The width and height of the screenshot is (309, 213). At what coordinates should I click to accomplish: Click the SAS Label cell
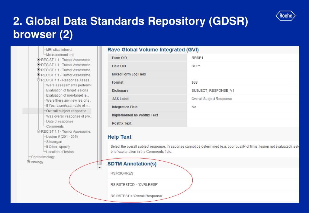click(147, 99)
